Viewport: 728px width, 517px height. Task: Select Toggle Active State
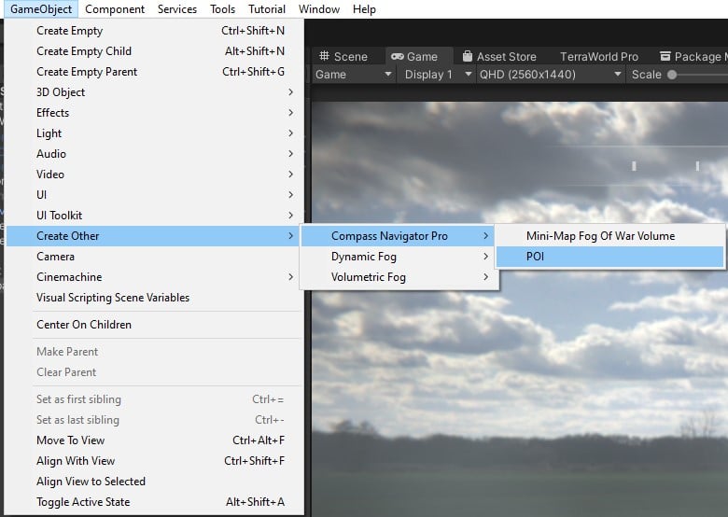(x=83, y=502)
